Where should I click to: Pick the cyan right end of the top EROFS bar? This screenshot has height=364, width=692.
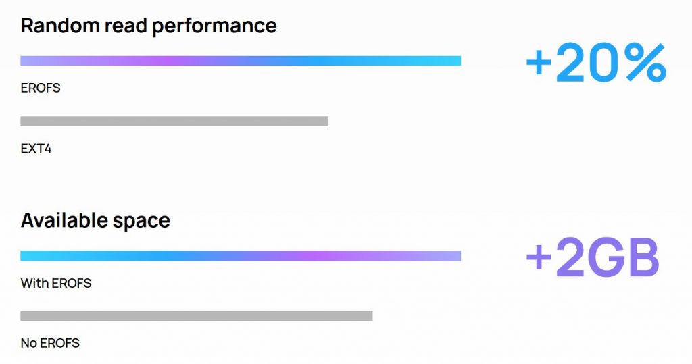[441, 61]
